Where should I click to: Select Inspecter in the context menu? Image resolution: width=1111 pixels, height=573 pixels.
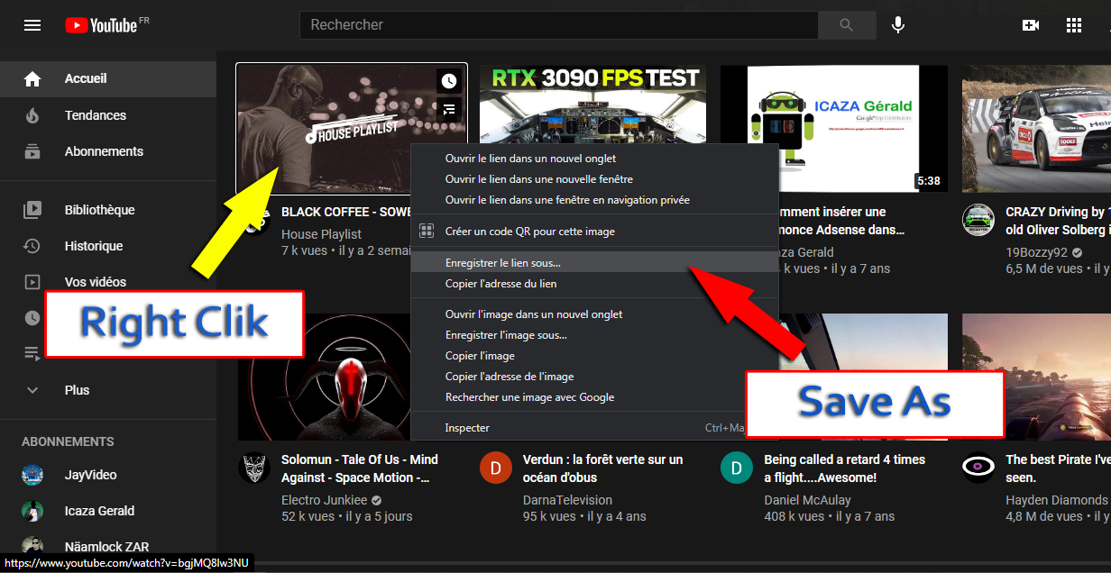click(x=467, y=428)
